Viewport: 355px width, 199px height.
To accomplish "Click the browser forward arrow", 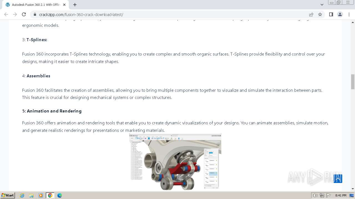I will 15,14.
